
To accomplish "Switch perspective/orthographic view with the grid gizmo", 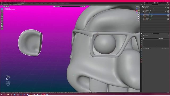I will [139, 20].
